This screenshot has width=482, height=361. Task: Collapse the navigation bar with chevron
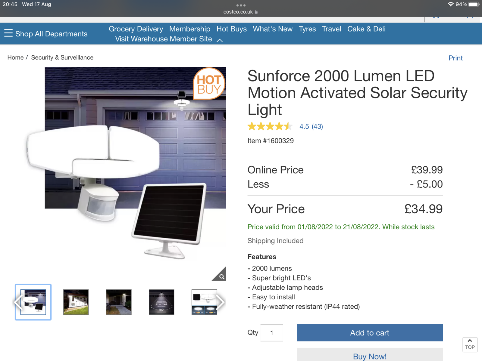(x=220, y=40)
